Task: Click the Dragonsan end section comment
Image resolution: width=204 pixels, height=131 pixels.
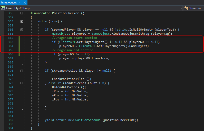Action: click(x=73, y=50)
